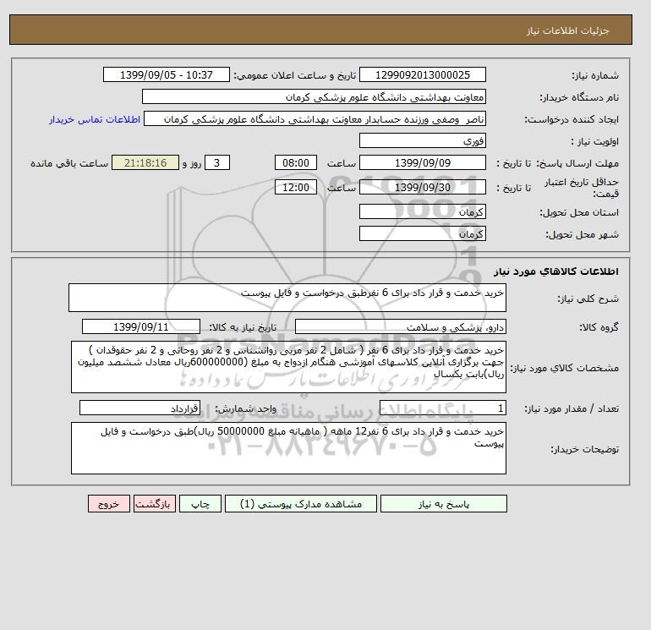Click the general need description text box

pyautogui.click(x=287, y=298)
